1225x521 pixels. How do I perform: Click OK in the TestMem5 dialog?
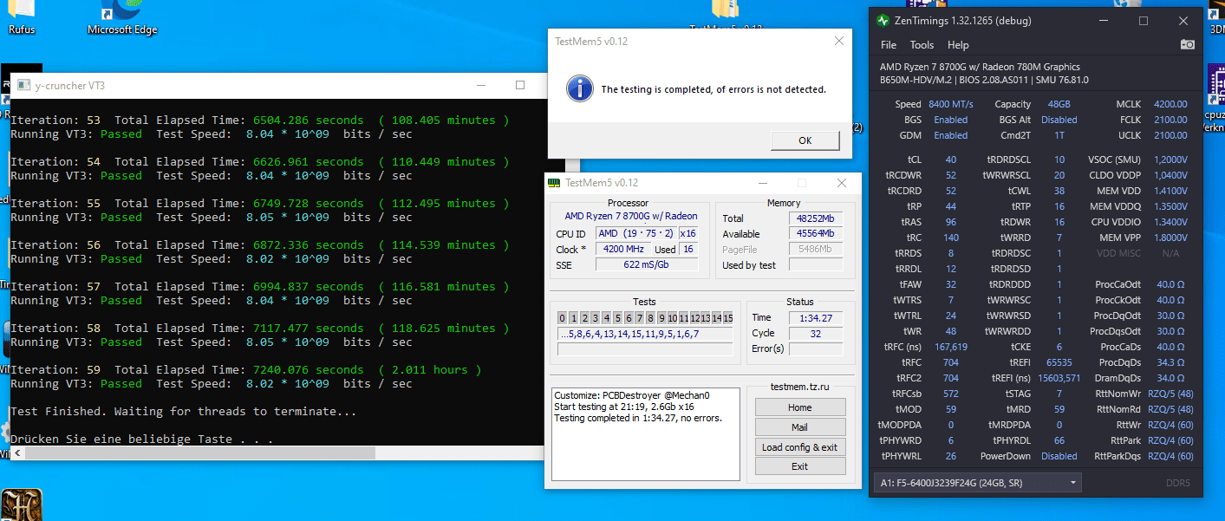[x=805, y=140]
